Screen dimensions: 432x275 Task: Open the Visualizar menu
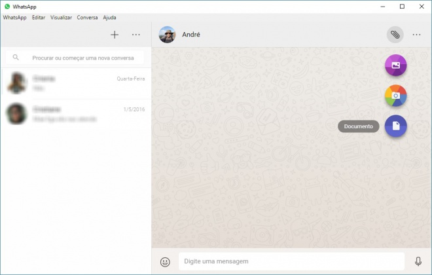(x=61, y=18)
